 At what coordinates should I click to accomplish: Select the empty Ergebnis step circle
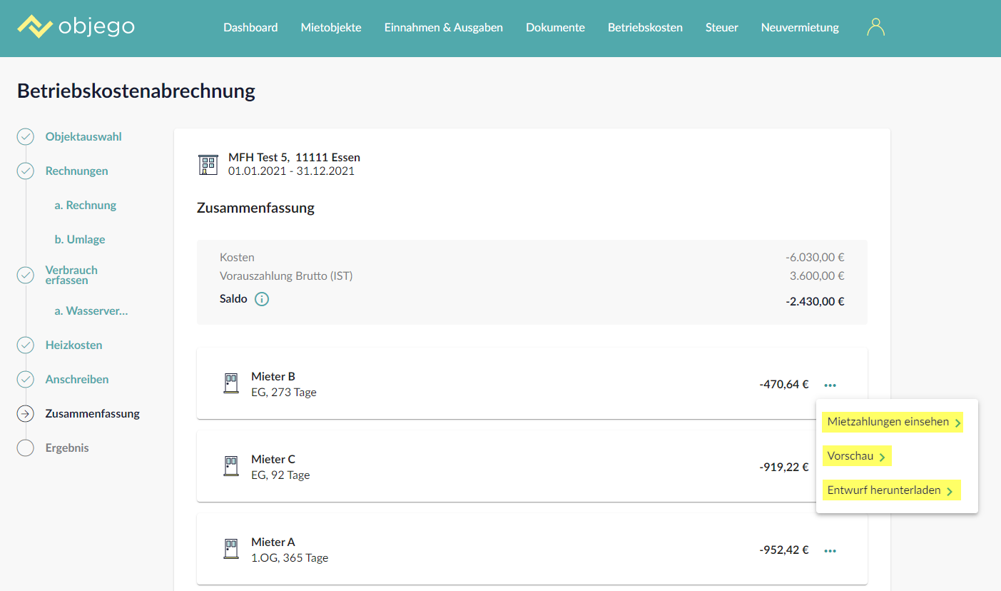pyautogui.click(x=26, y=448)
